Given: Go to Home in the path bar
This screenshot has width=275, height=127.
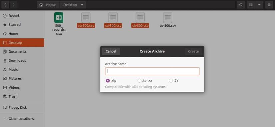Looking at the screenshot, I should [x=48, y=5].
